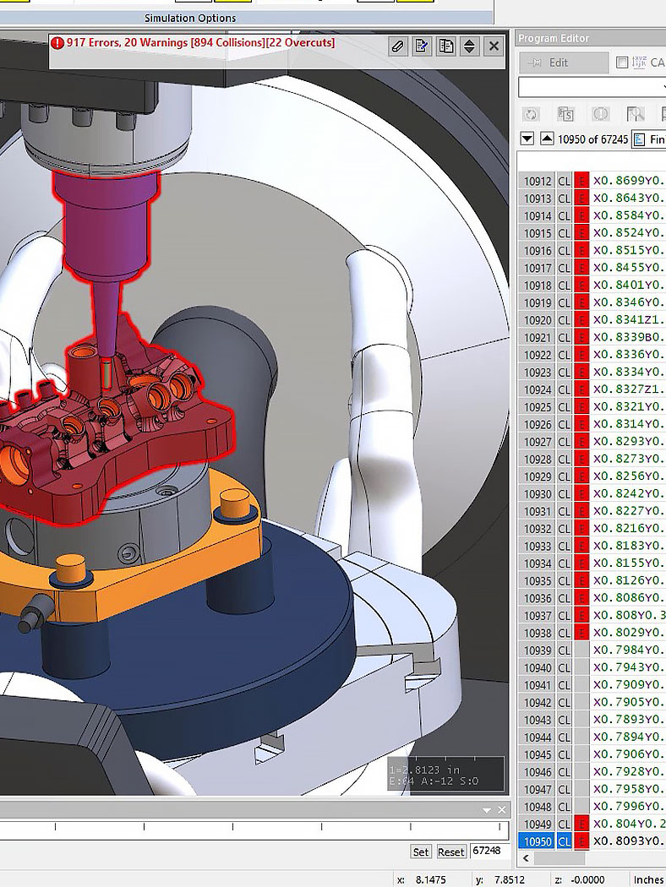Close the errors and warnings banner
The width and height of the screenshot is (666, 887).
tap(494, 46)
